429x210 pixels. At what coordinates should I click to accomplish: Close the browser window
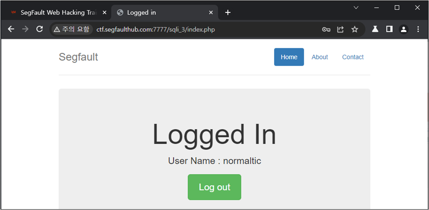click(x=417, y=8)
